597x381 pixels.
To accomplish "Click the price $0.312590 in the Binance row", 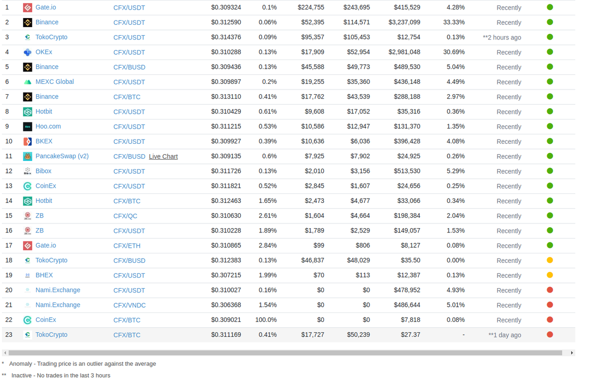I will coord(226,22).
